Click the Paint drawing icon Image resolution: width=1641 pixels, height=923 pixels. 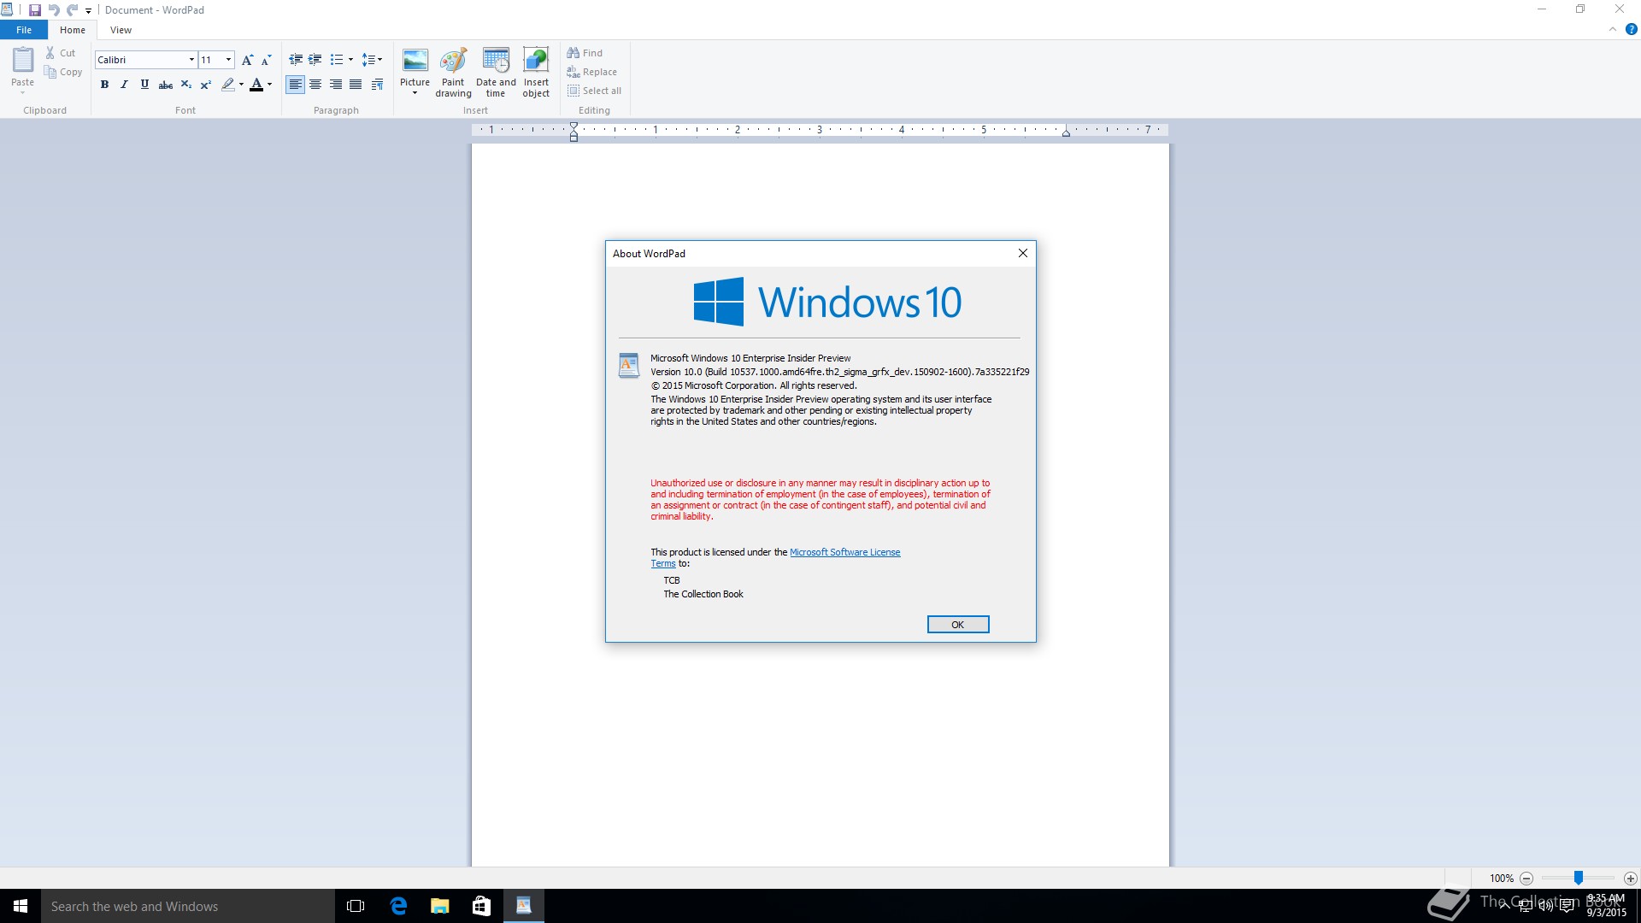click(x=453, y=62)
